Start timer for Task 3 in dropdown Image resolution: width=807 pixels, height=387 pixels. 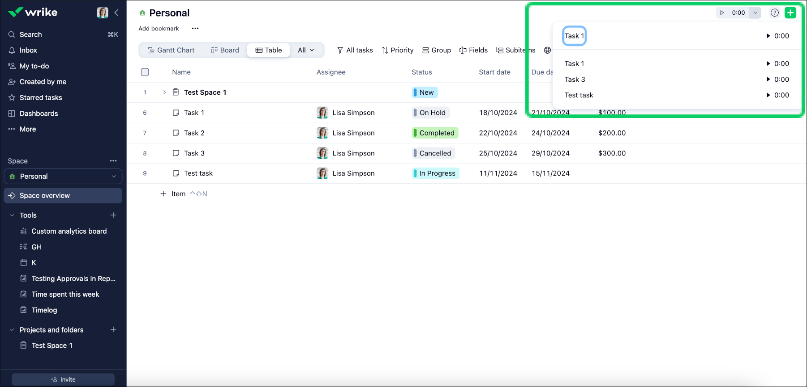click(x=768, y=80)
